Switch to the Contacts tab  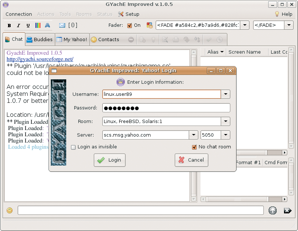coord(105,39)
